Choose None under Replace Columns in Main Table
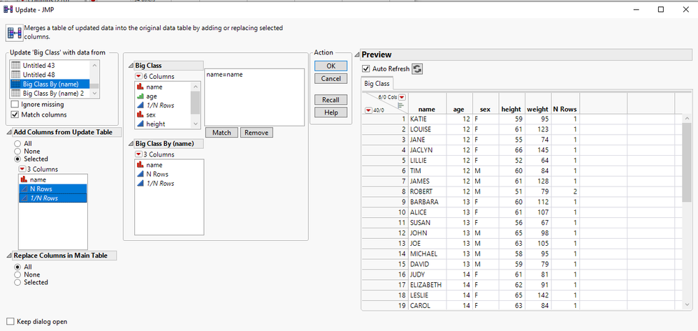 (x=17, y=274)
